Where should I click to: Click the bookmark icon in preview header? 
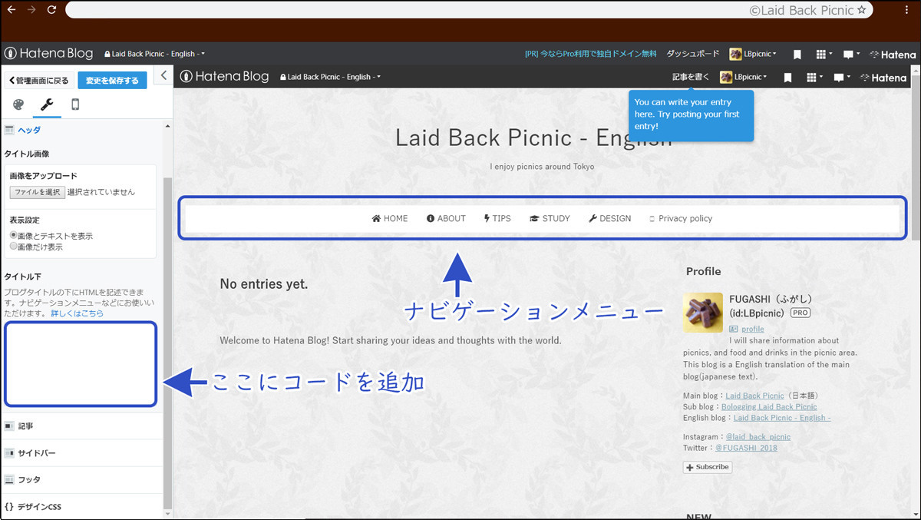coord(788,78)
